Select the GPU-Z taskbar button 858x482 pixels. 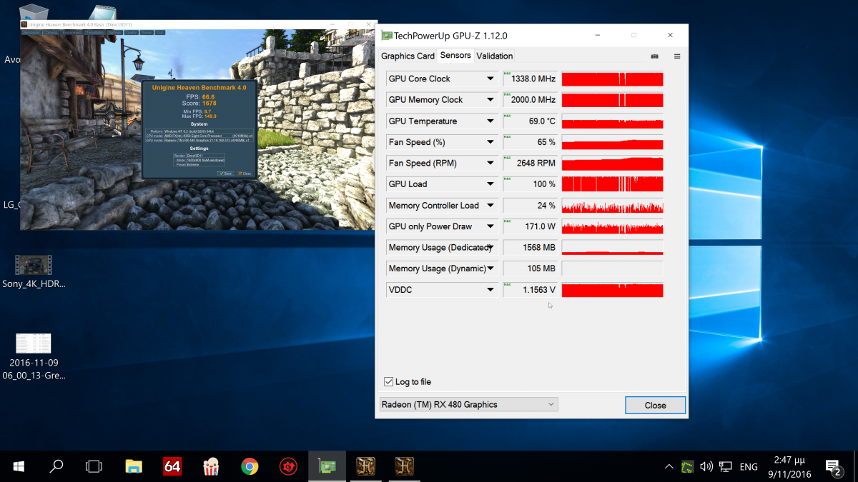pos(327,466)
